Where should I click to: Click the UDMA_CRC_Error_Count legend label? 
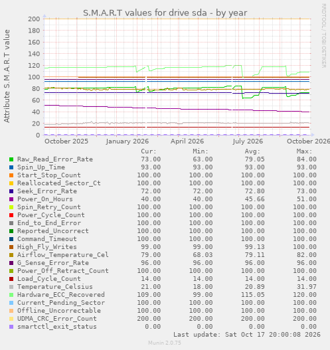(57, 319)
